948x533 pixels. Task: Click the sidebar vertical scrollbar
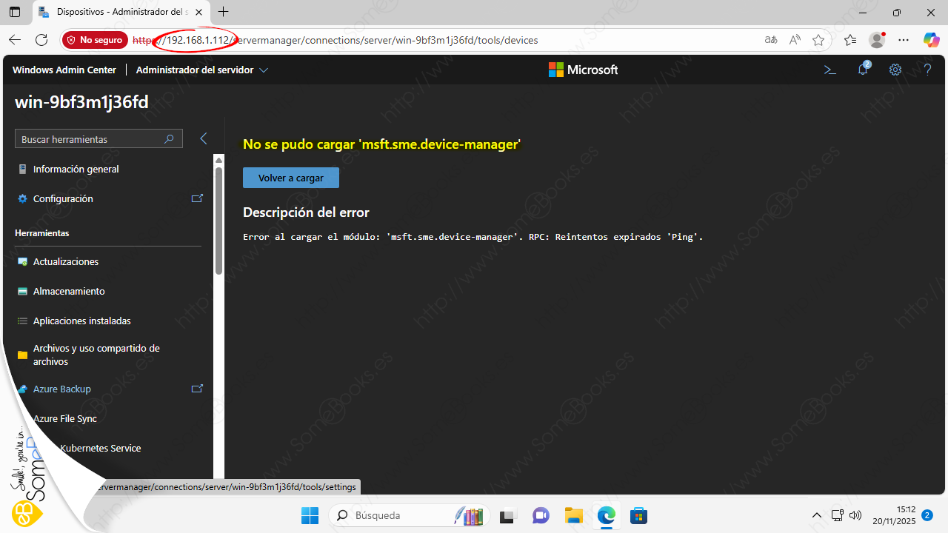(x=218, y=222)
